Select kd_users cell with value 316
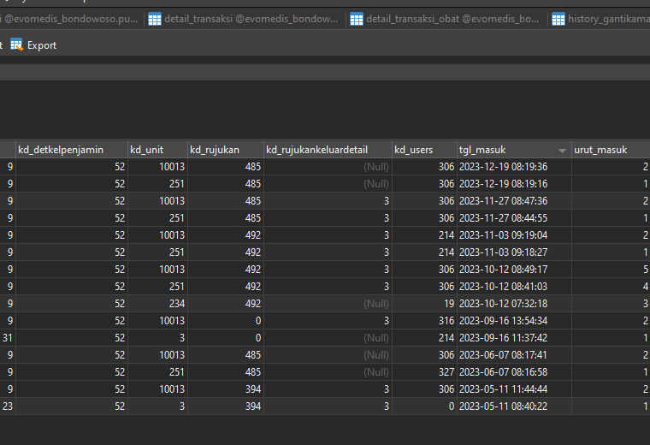Screen dimensions: 650x445 pos(424,321)
